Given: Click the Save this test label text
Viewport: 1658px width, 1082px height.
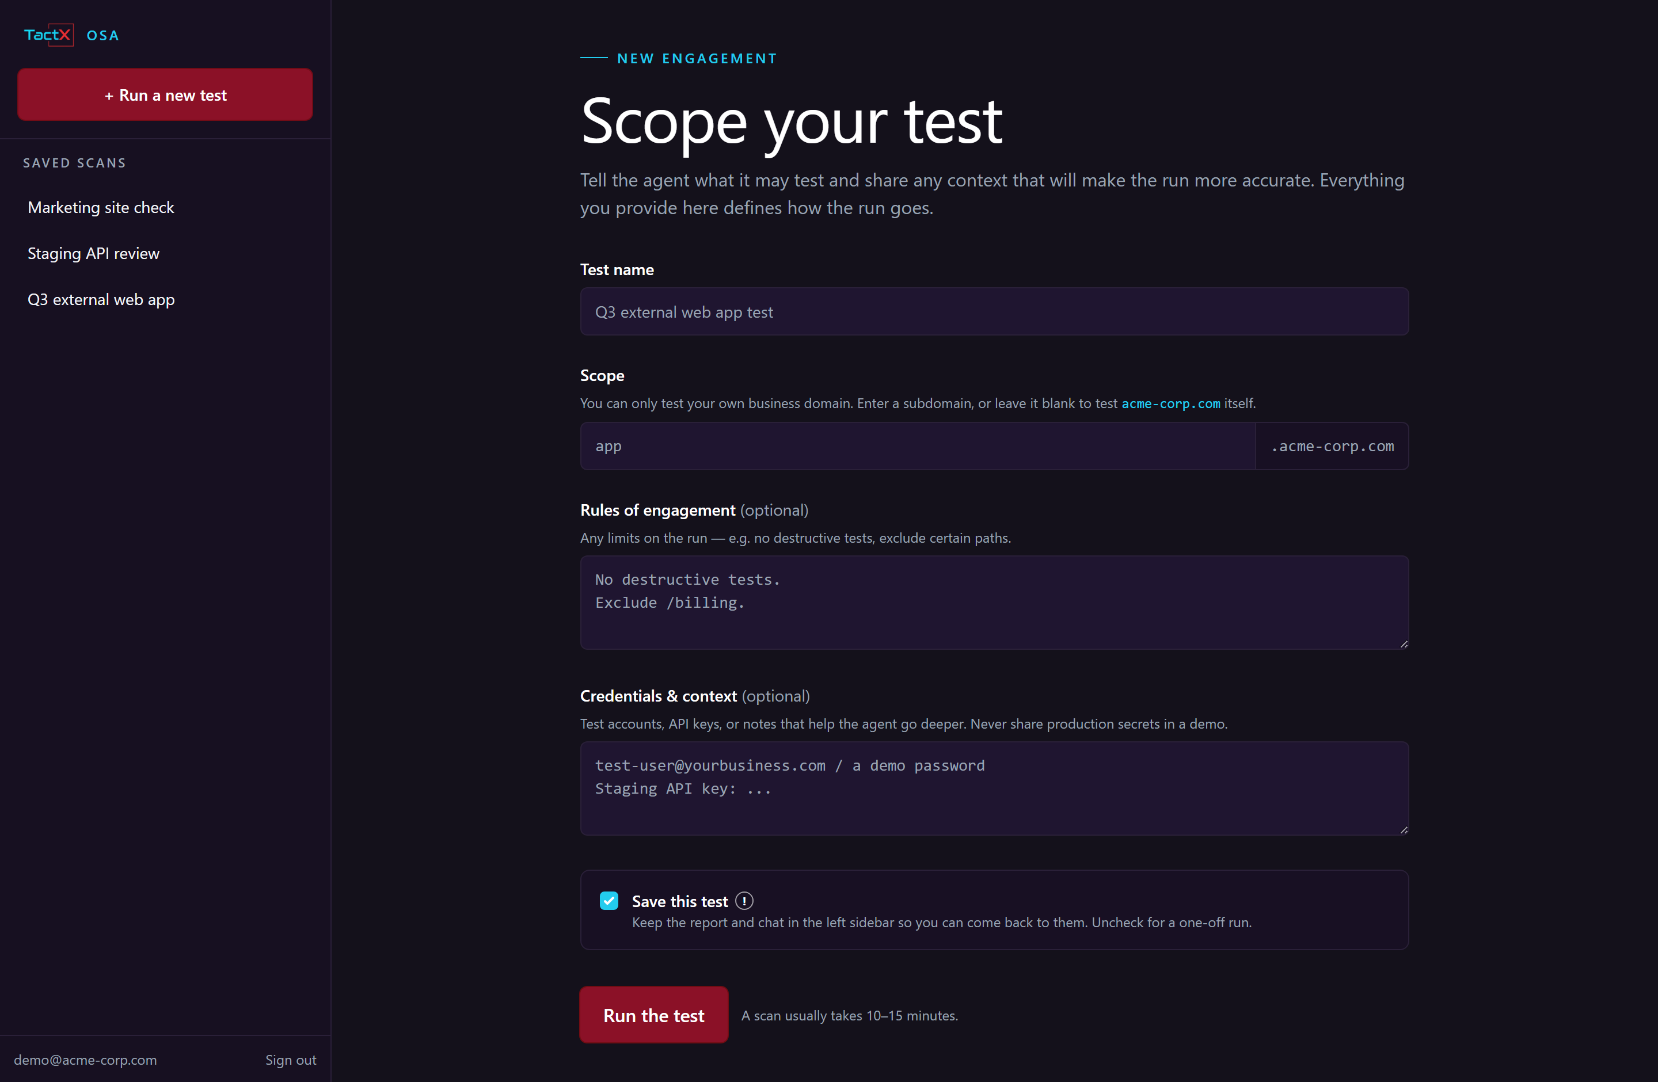Looking at the screenshot, I should coord(679,901).
